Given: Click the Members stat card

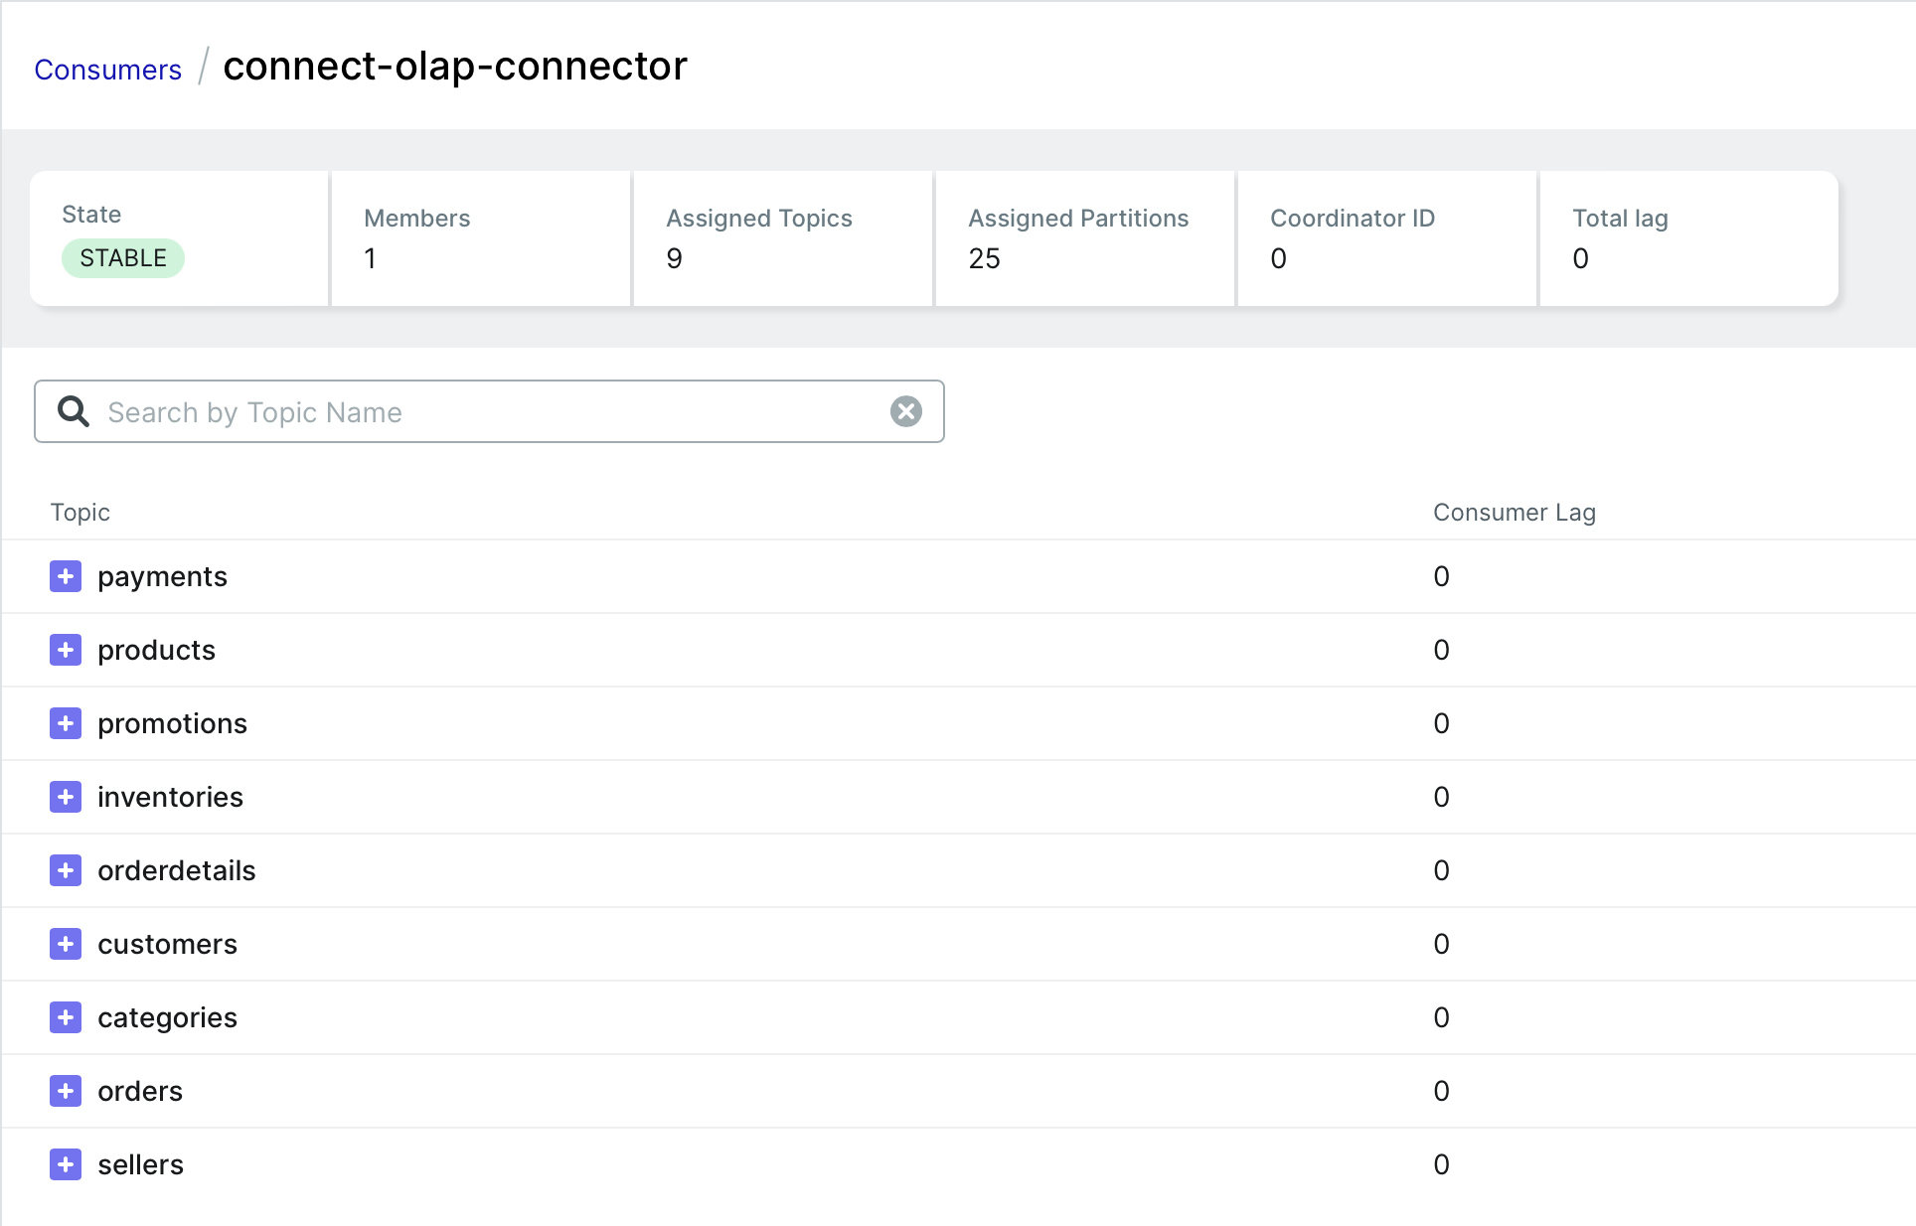Looking at the screenshot, I should click(x=480, y=237).
